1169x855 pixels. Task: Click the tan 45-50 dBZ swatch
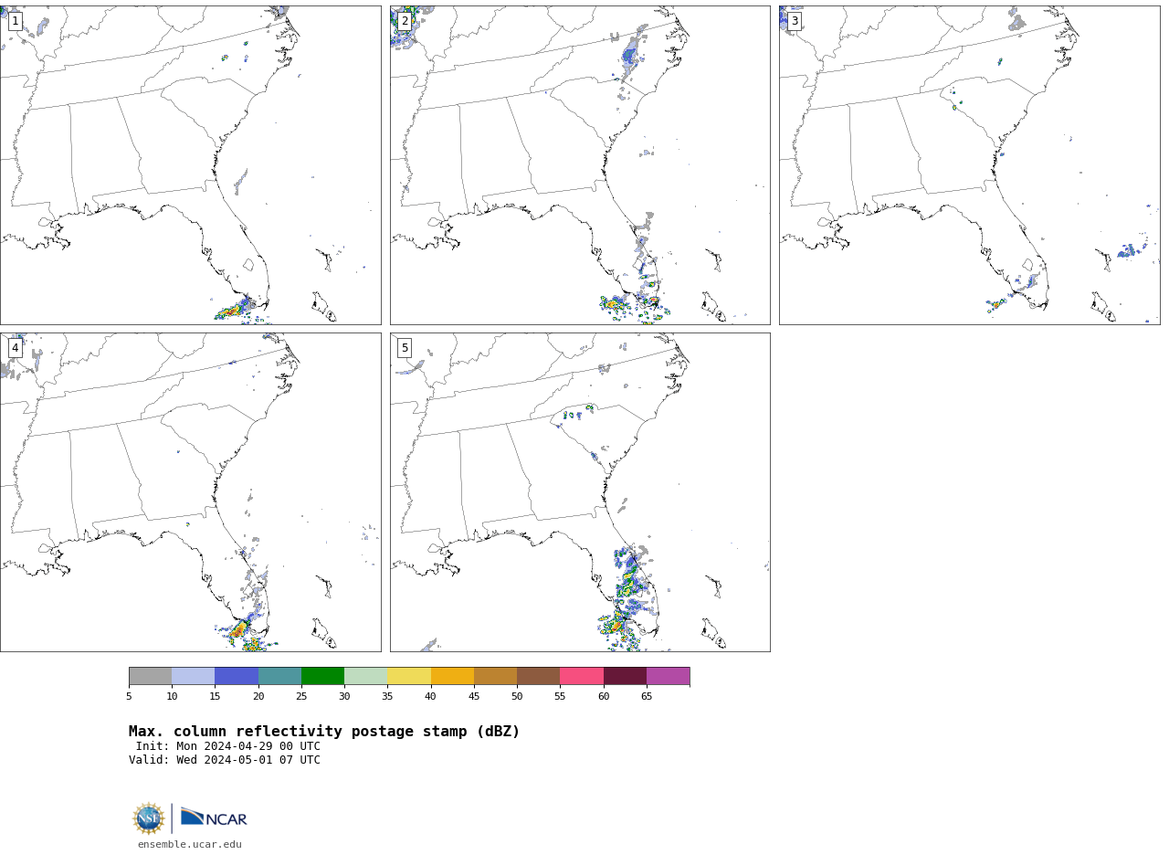(495, 676)
